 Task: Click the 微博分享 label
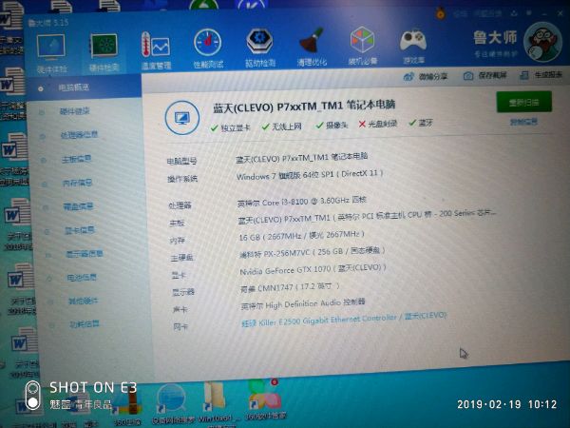point(432,76)
